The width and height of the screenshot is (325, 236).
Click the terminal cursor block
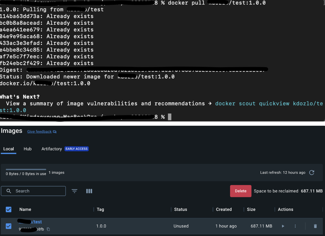click(169, 117)
